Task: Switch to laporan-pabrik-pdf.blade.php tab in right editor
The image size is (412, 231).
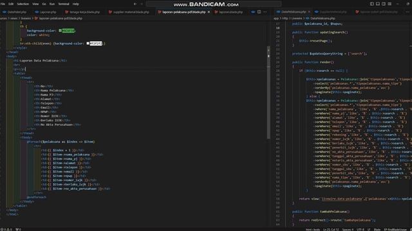Action: pos(377,12)
